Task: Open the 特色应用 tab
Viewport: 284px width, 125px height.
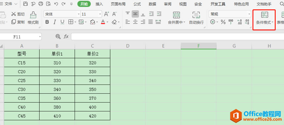Action: pos(241,4)
